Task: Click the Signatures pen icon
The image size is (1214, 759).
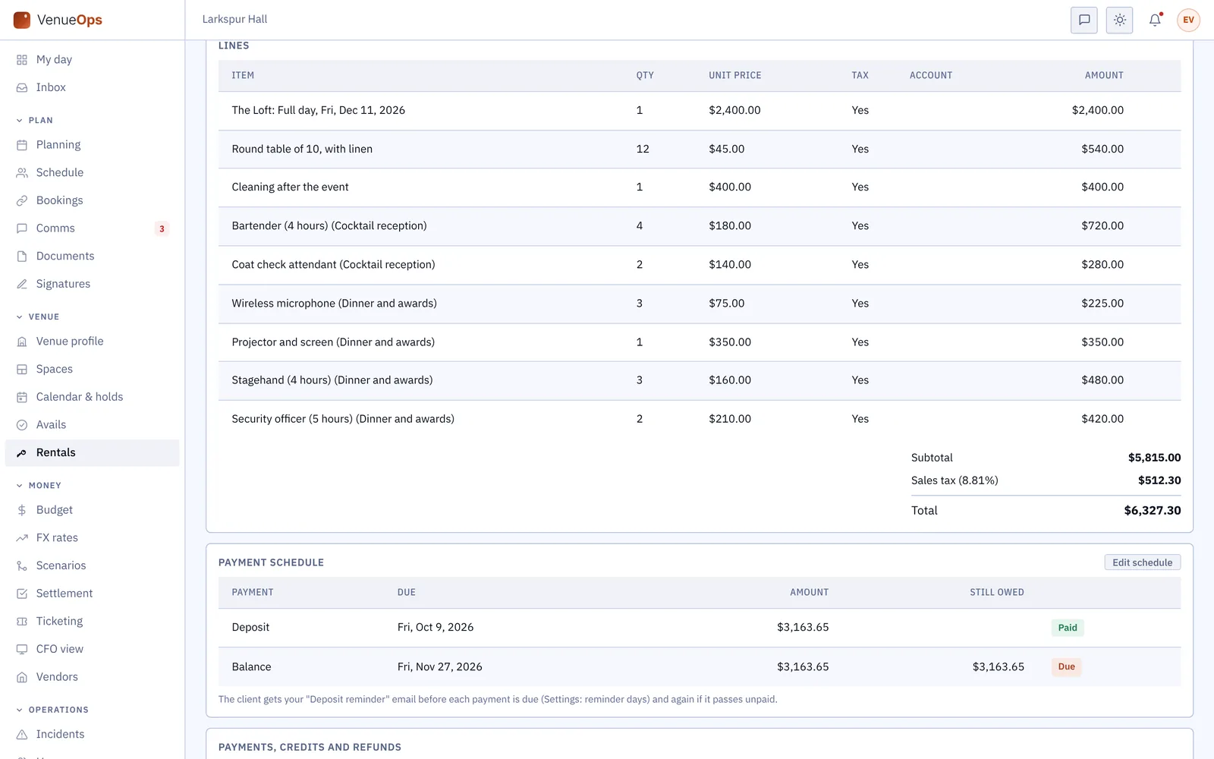Action: click(x=22, y=285)
